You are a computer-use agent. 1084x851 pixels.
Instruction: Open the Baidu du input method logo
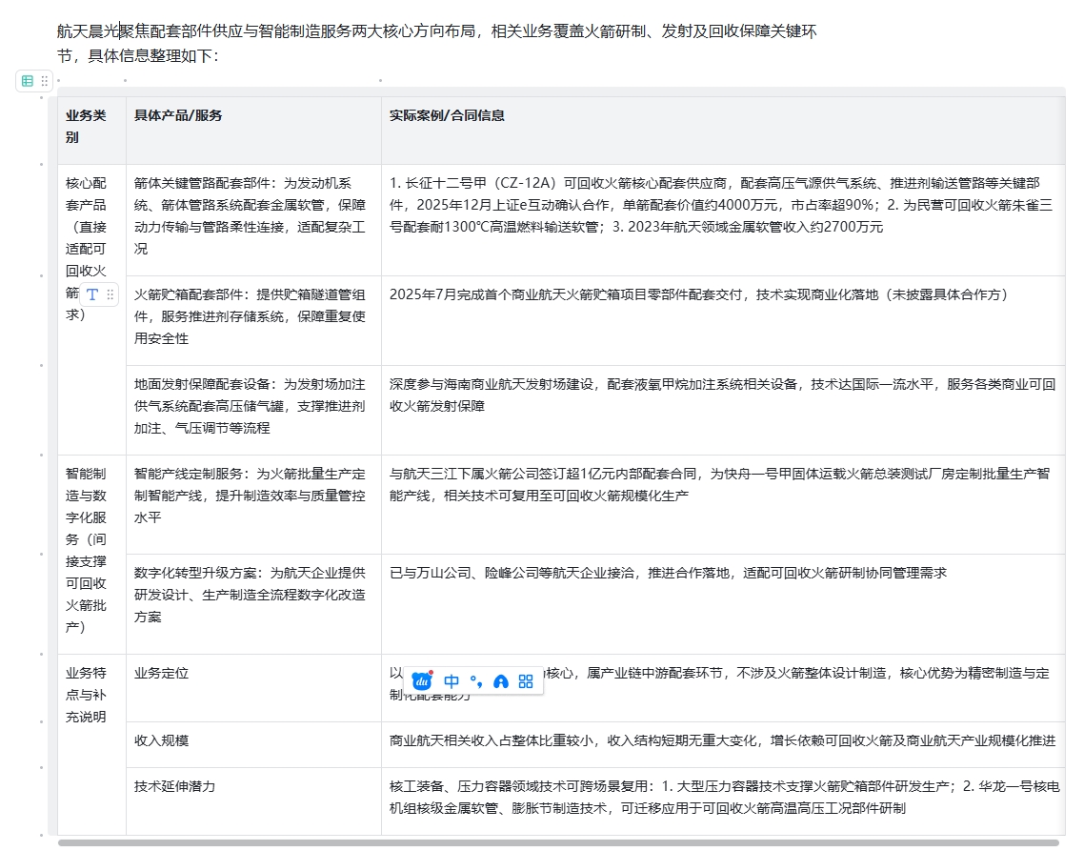pos(422,680)
